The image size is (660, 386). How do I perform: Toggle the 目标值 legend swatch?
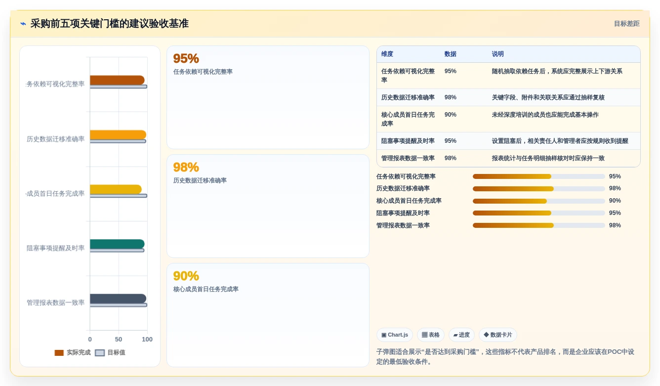100,353
